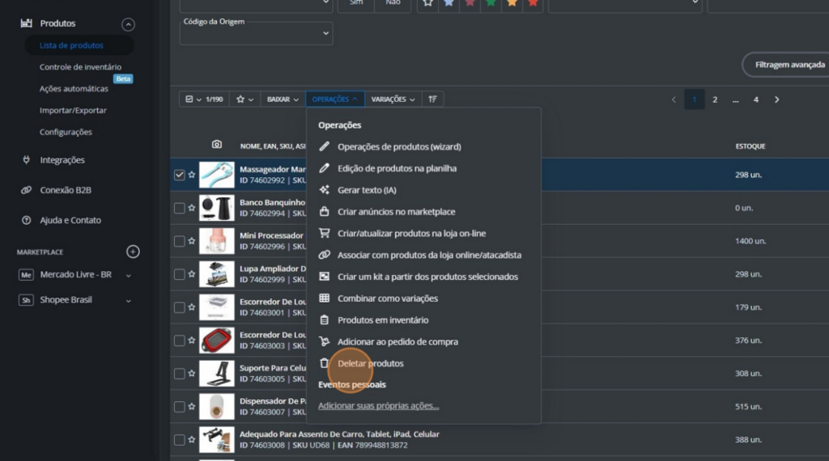Screen dimensions: 829x461
Task: Expand the Mercado Livre - BR section
Action: (128, 275)
